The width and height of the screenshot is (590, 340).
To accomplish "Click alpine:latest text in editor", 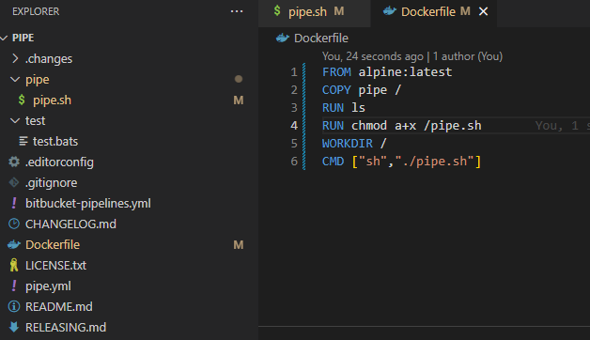I will [405, 71].
